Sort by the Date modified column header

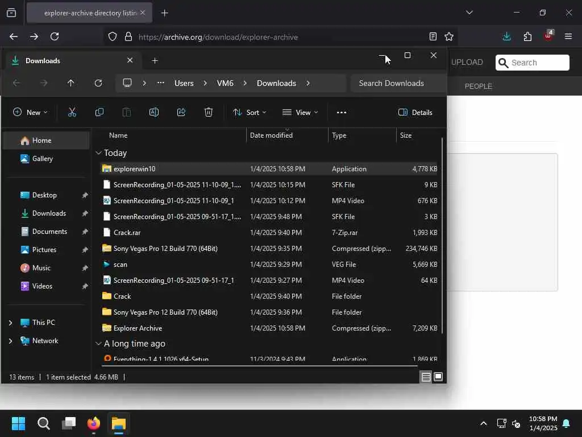point(271,135)
